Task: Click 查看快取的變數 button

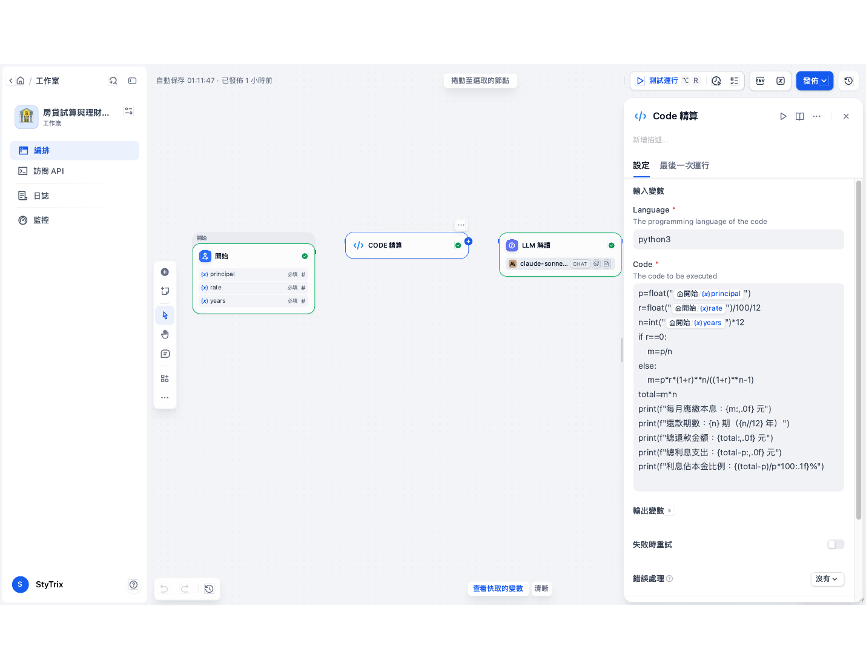Action: [x=498, y=588]
